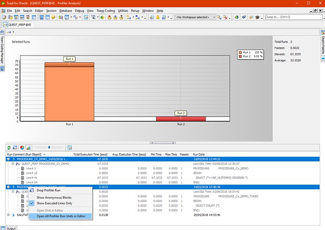Collapse the QUEST_PERF.PROCEDURE_CX_DEMO unit node

13,164
